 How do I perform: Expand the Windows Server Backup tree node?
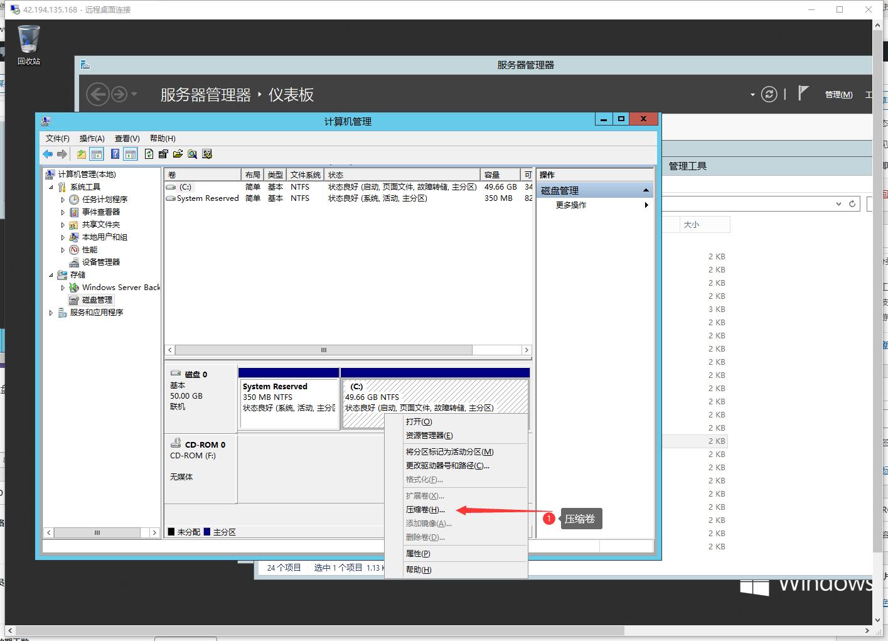coord(62,287)
